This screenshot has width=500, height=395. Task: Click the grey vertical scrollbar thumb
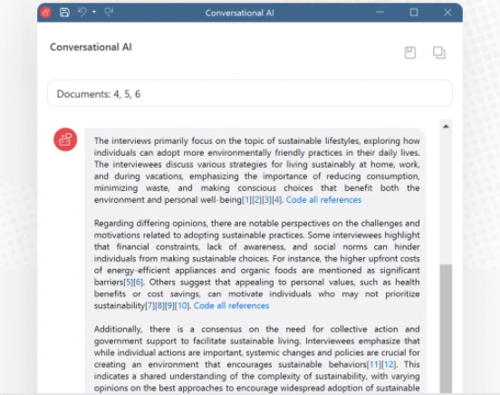[x=446, y=329]
